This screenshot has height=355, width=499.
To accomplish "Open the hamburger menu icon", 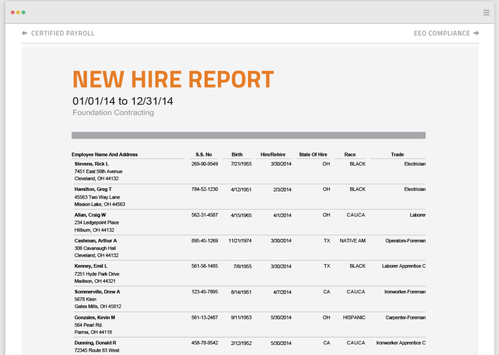I will [x=486, y=12].
